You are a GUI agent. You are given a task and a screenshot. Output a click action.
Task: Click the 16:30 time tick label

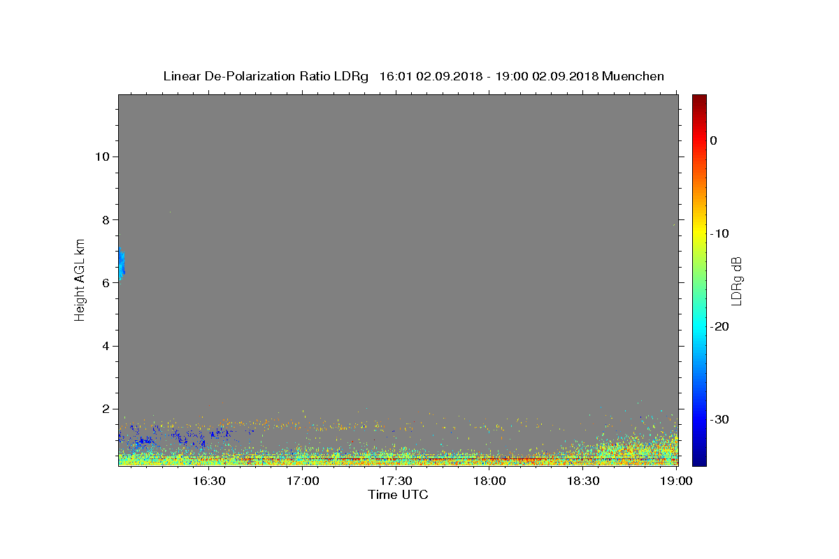coord(209,481)
